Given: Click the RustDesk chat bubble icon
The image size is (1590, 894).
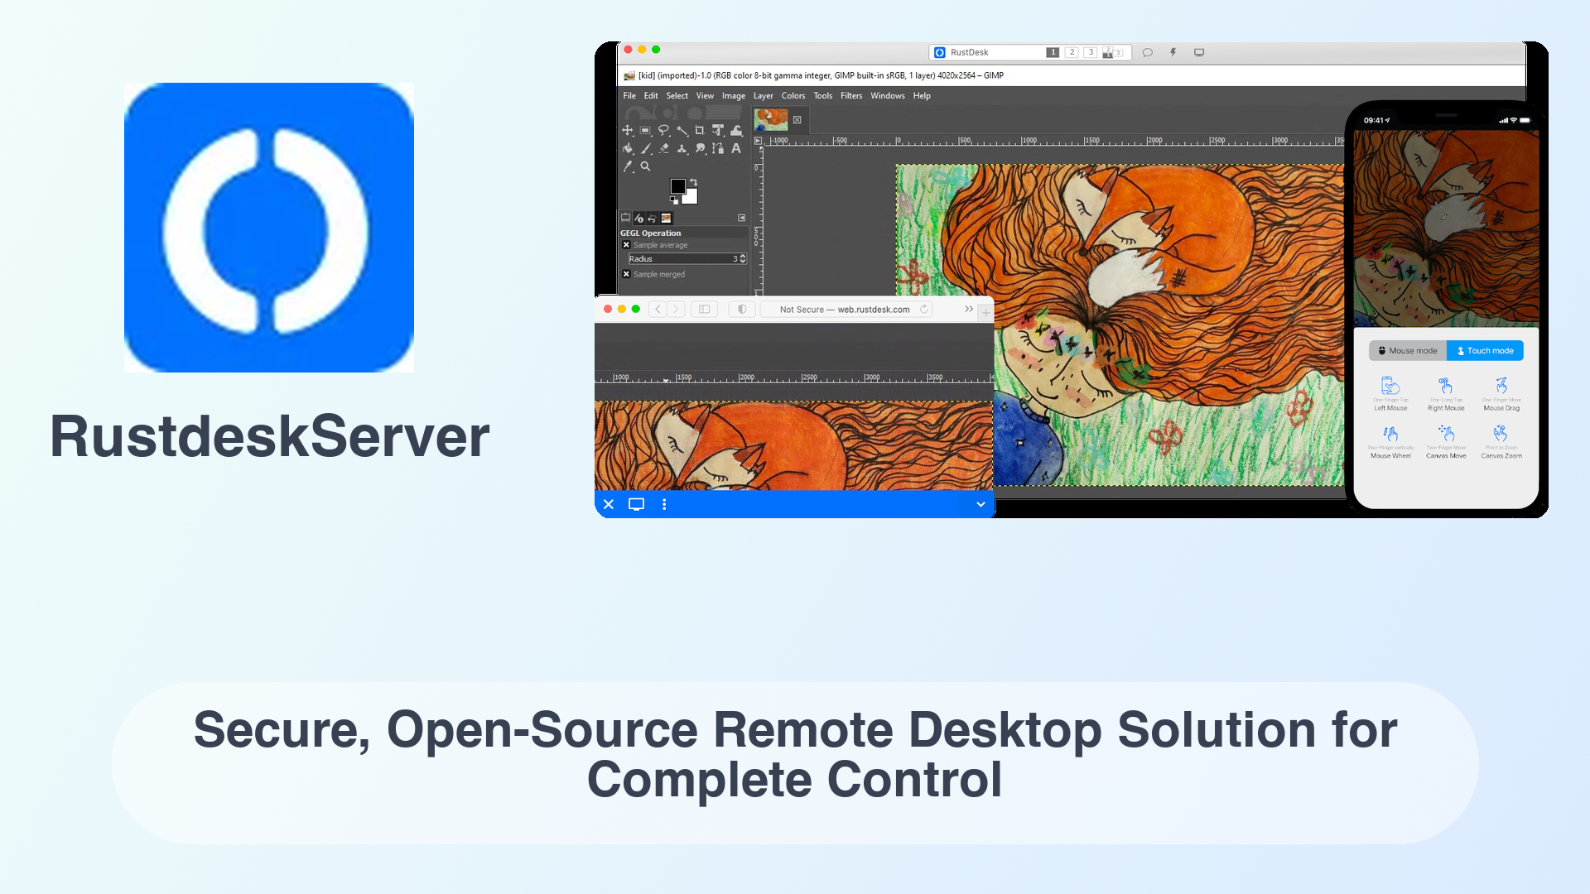Looking at the screenshot, I should [x=1147, y=51].
